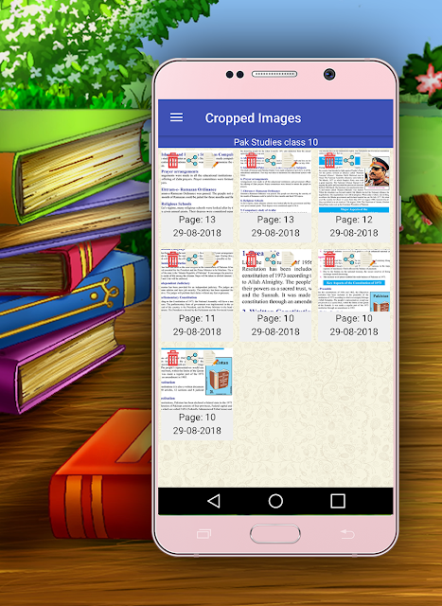442x606 pixels.
Task: Share the Page 13 crop with 'Prayer arrangements' heading
Action: click(x=192, y=160)
